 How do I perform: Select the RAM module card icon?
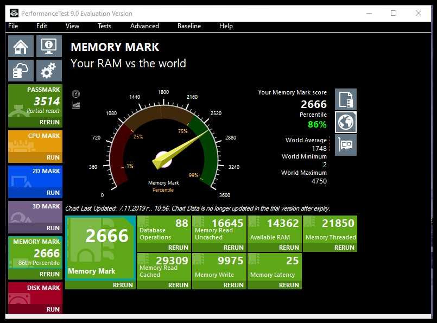point(346,144)
